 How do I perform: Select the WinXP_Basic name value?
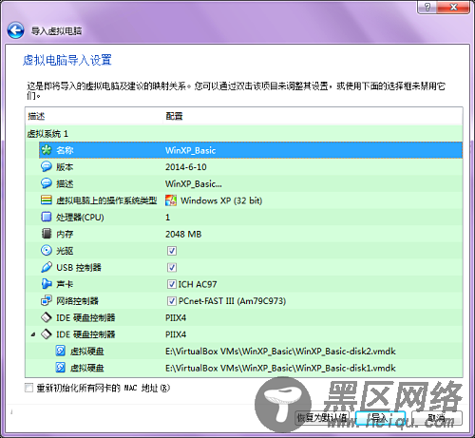point(190,150)
